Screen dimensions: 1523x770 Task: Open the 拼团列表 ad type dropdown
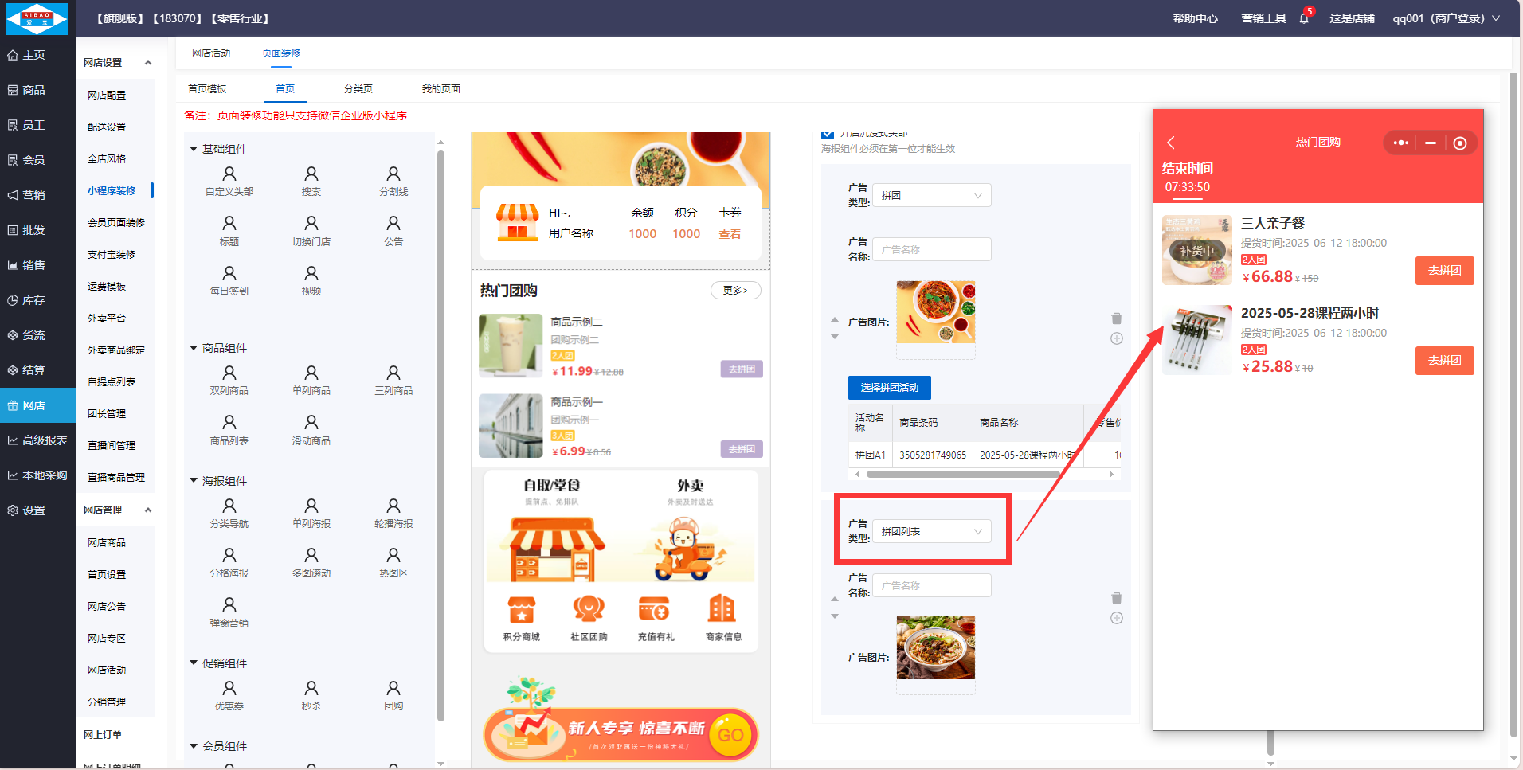[931, 532]
